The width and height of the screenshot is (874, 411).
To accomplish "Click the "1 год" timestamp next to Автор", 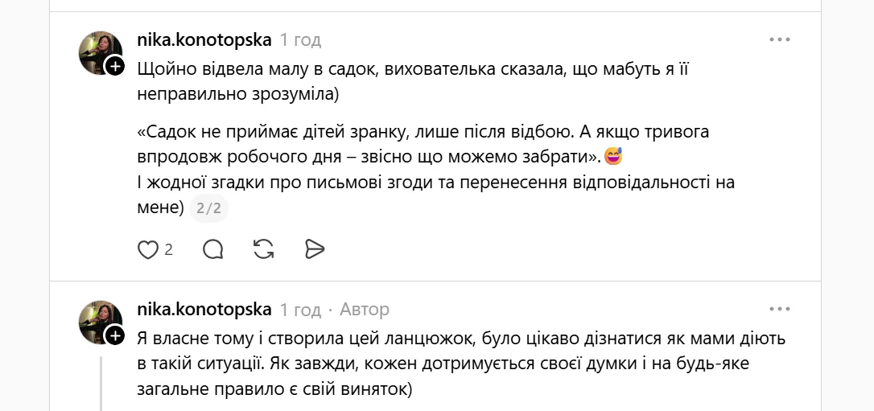I will pos(300,309).
